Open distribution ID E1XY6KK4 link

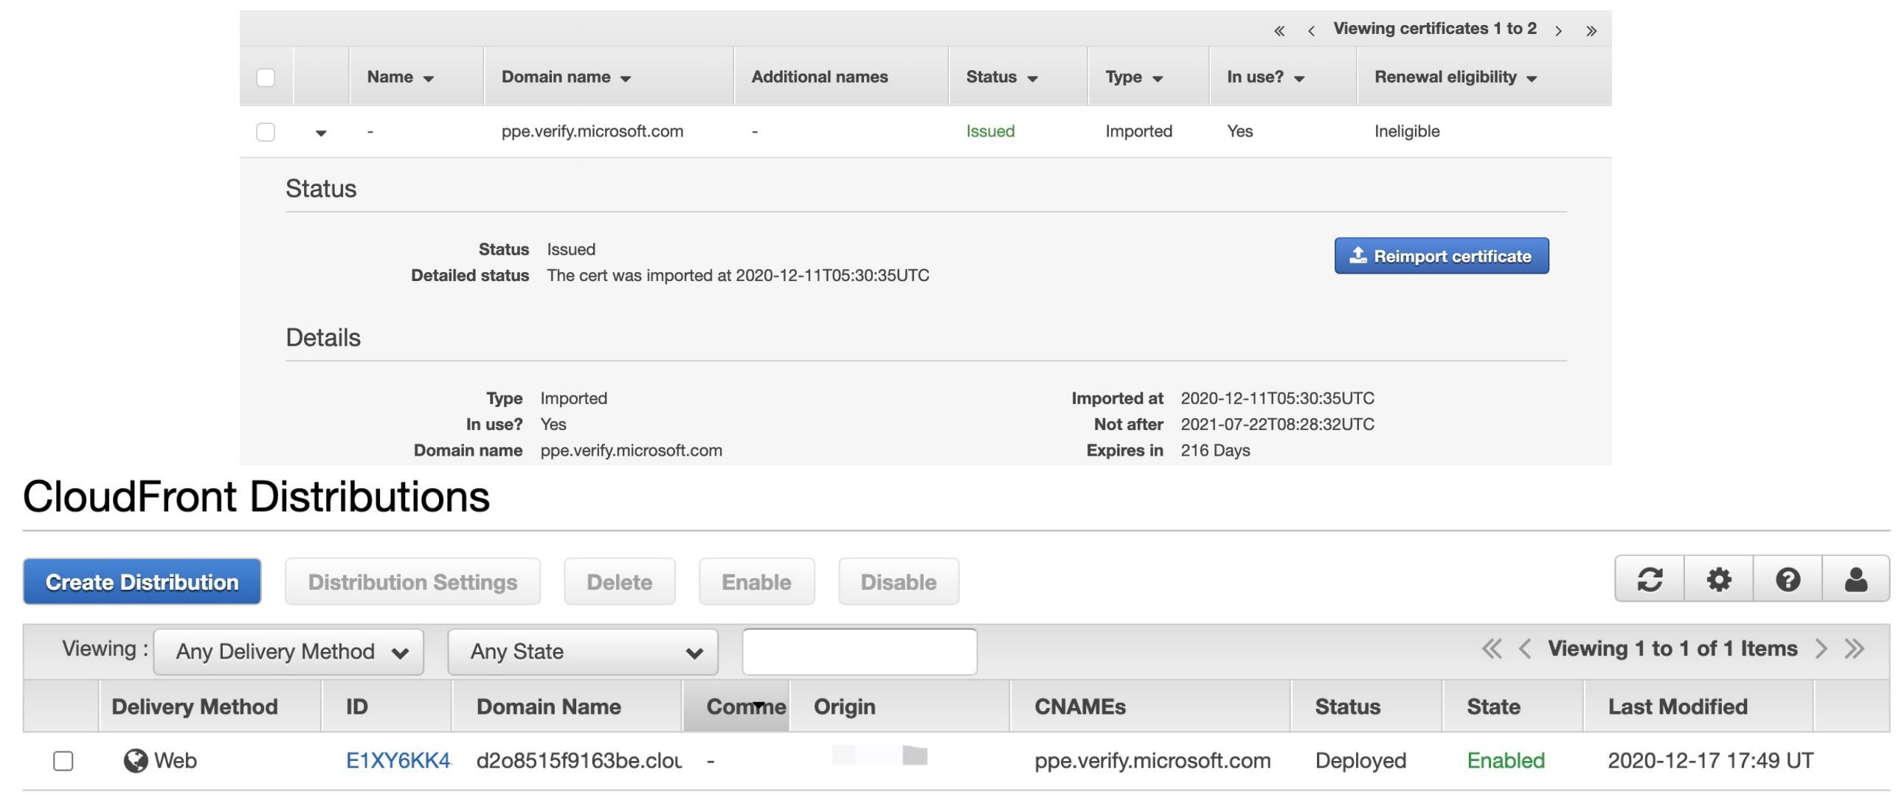point(398,761)
